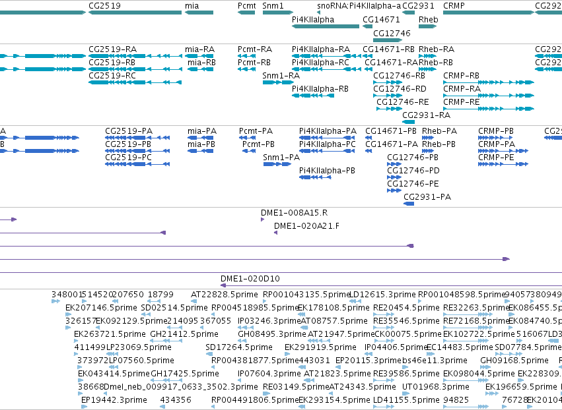Click EST RE20454.5prime
This screenshot has width=562, height=410.
pyautogui.click(x=384, y=314)
